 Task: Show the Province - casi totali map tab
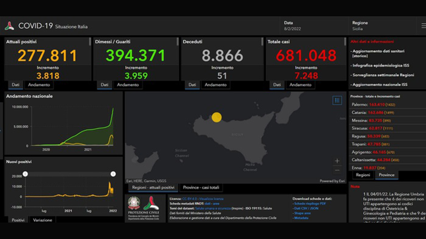tap(201, 188)
